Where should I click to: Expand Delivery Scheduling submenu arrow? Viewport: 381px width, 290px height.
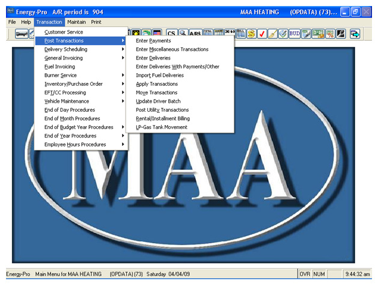123,49
